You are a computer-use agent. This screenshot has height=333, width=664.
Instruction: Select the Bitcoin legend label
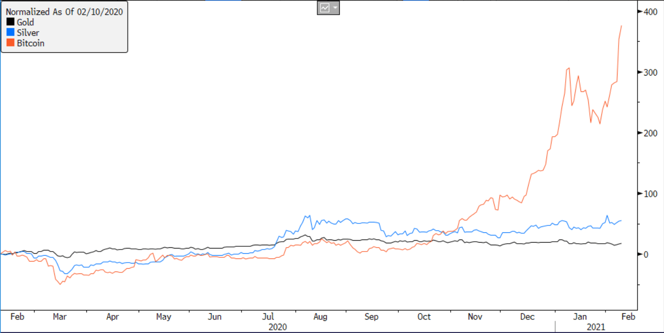30,43
